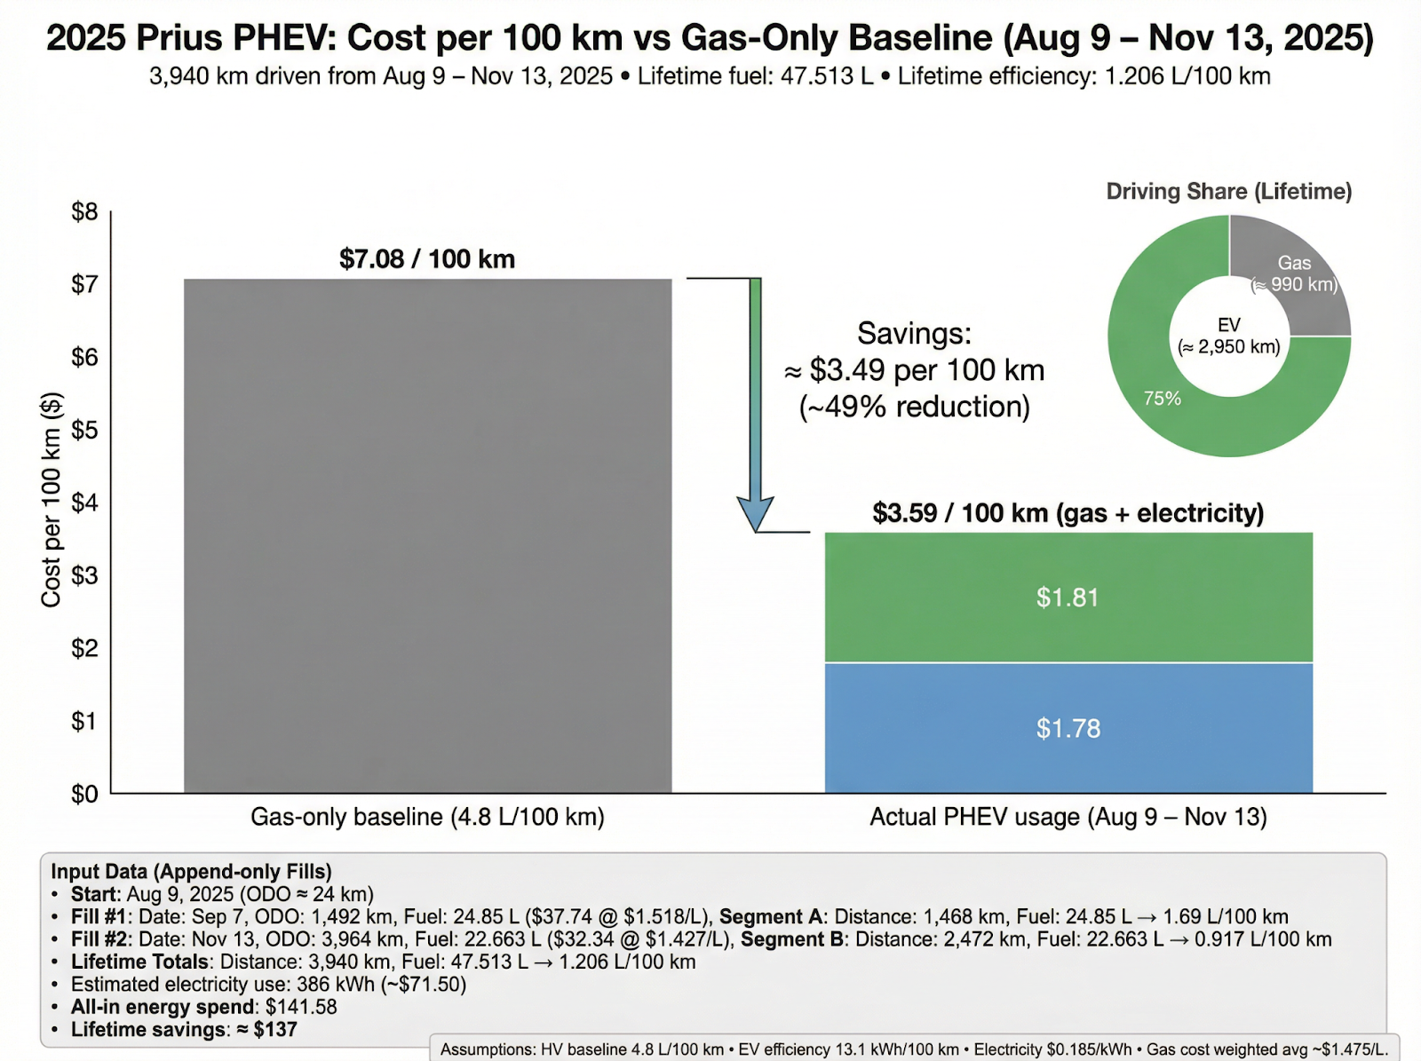Click the "Driving Share (Lifetime)" heading
This screenshot has height=1061, width=1421.
[1228, 192]
